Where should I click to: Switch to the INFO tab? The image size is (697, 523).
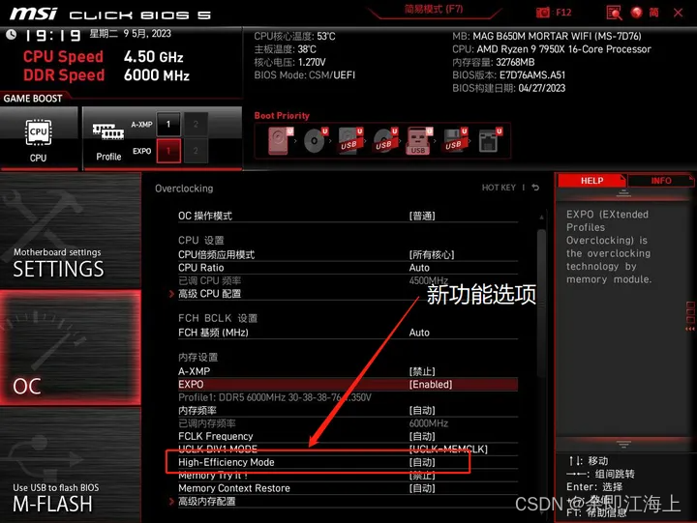pyautogui.click(x=660, y=181)
